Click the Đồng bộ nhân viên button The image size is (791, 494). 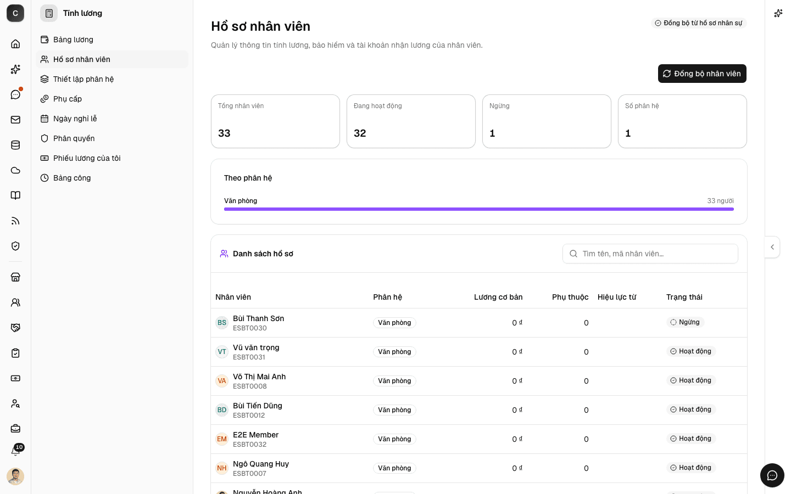(x=702, y=74)
